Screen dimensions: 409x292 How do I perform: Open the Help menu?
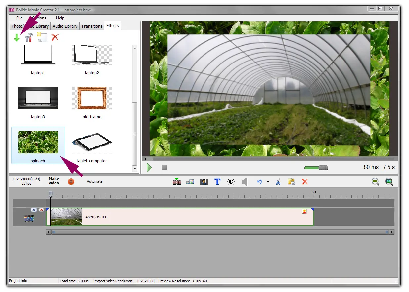tap(60, 18)
